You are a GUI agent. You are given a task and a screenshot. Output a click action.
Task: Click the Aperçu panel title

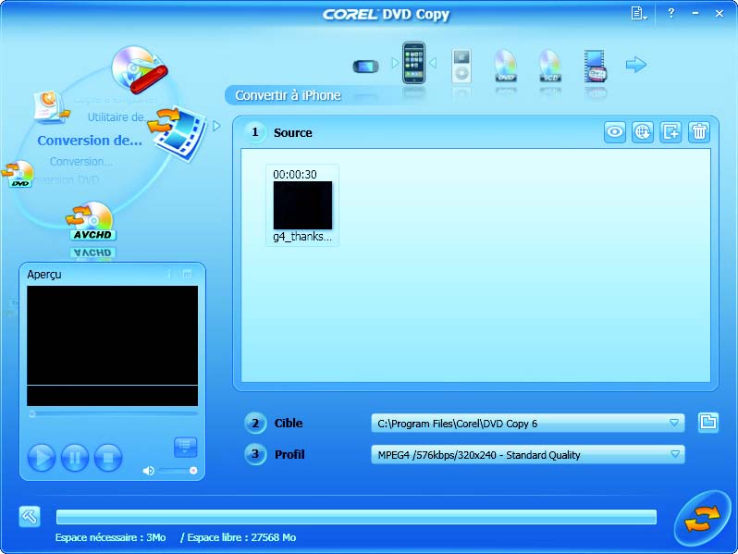44,275
